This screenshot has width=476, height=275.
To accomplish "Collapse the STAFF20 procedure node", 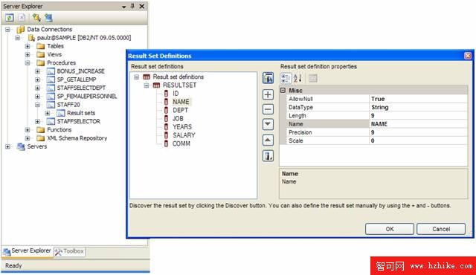I will point(37,105).
